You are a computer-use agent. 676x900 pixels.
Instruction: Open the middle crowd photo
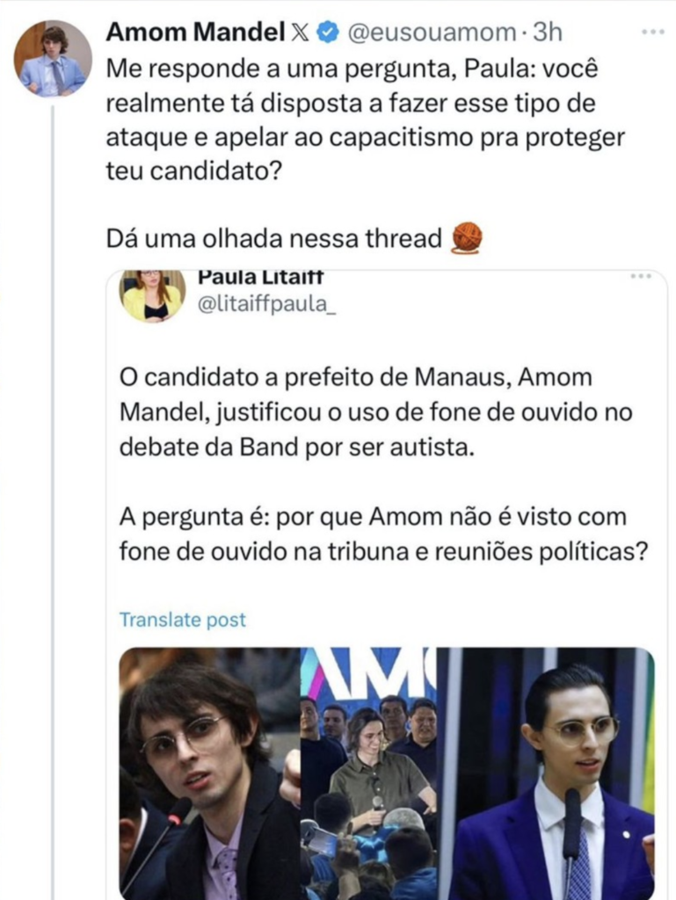click(x=368, y=773)
